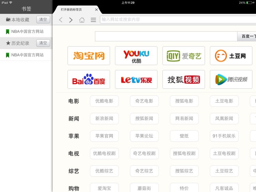Focus the 输入网址或搜索内容 address bar
This screenshot has height=192, width=256.
(x=178, y=19)
